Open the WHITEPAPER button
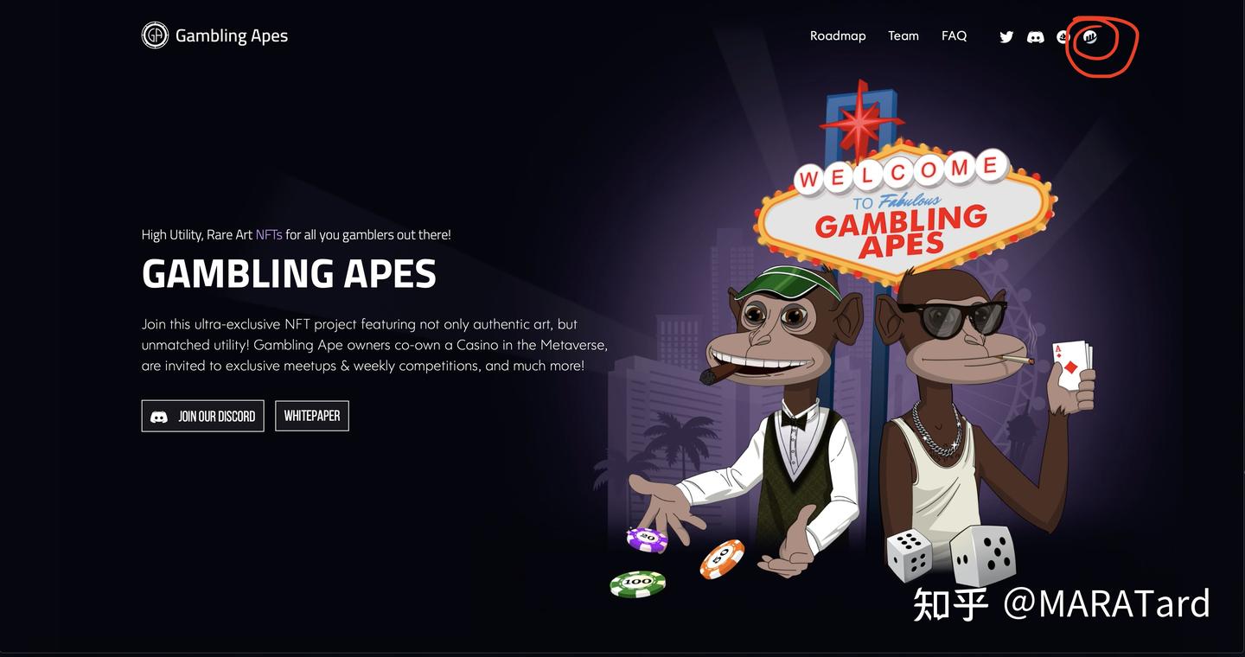The width and height of the screenshot is (1245, 657). click(x=312, y=416)
